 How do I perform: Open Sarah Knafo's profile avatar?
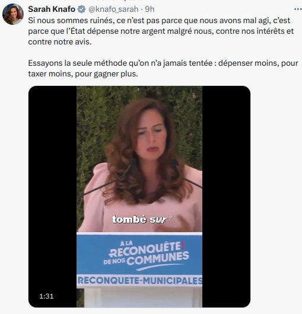click(13, 14)
